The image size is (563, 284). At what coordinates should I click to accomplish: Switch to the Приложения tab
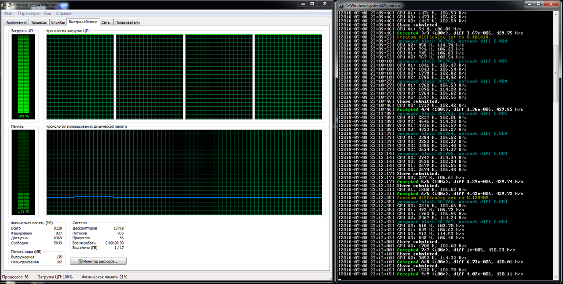point(16,22)
